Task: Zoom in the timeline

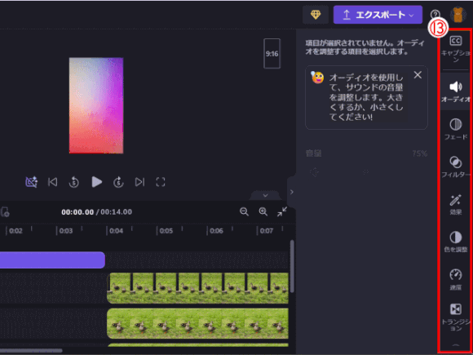Action: [x=263, y=211]
